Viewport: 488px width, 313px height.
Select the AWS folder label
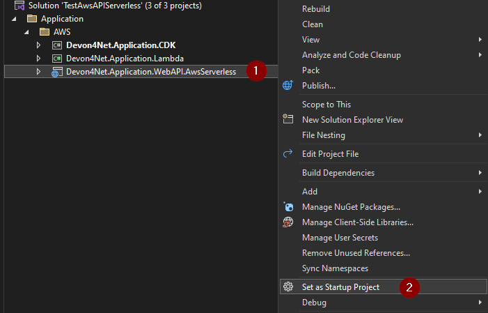[x=62, y=32]
